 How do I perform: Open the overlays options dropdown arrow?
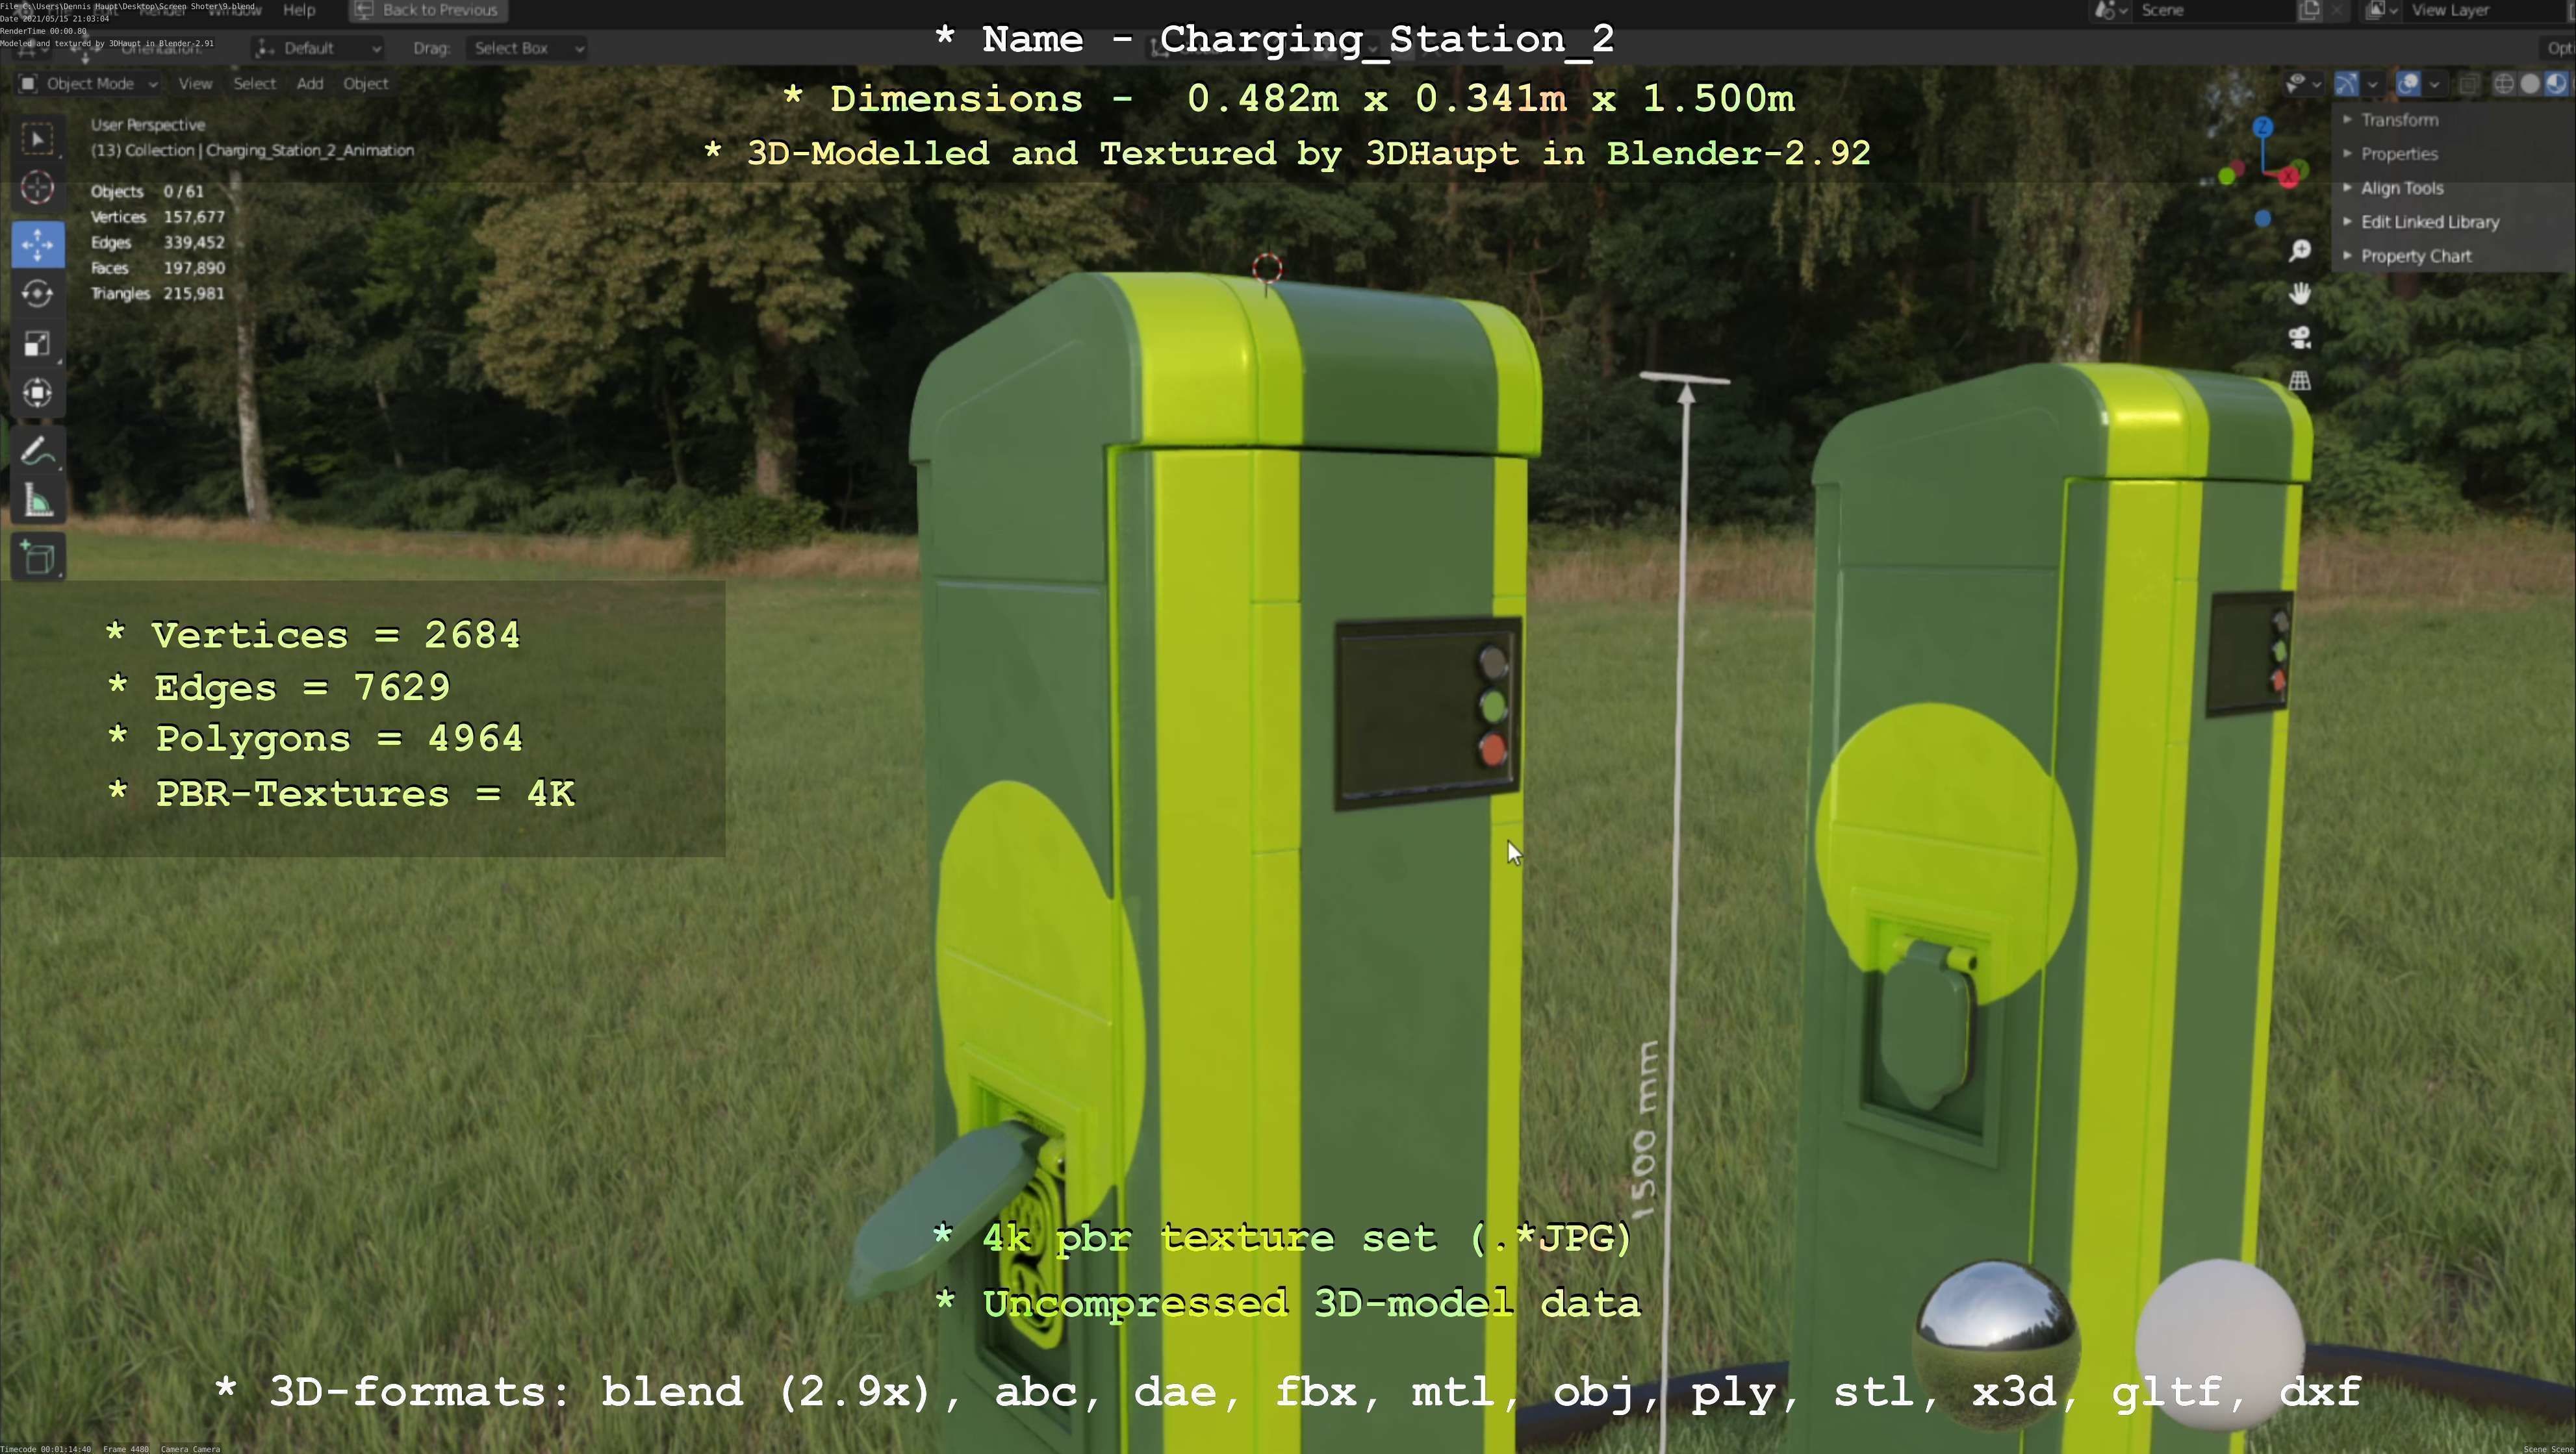tap(2434, 84)
